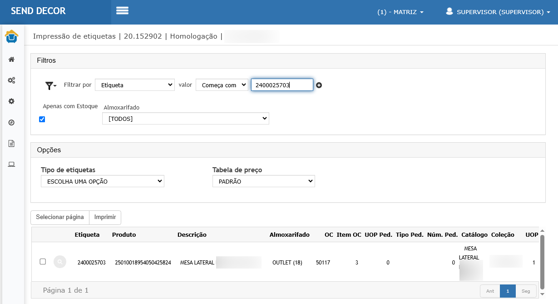558x304 pixels.
Task: Add a filter with the plus icon
Action: click(x=319, y=85)
